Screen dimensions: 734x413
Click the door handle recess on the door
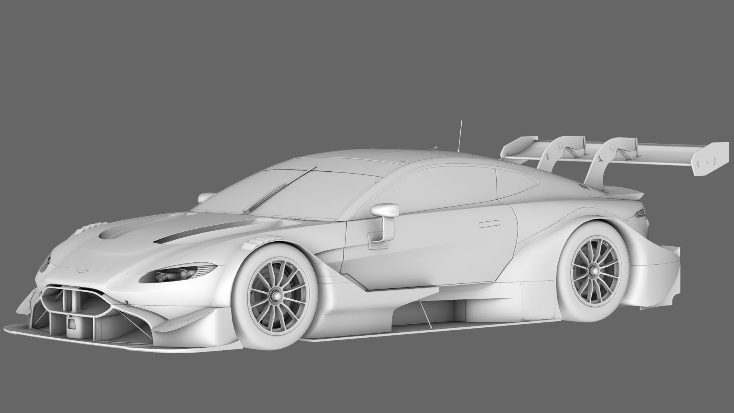489,224
